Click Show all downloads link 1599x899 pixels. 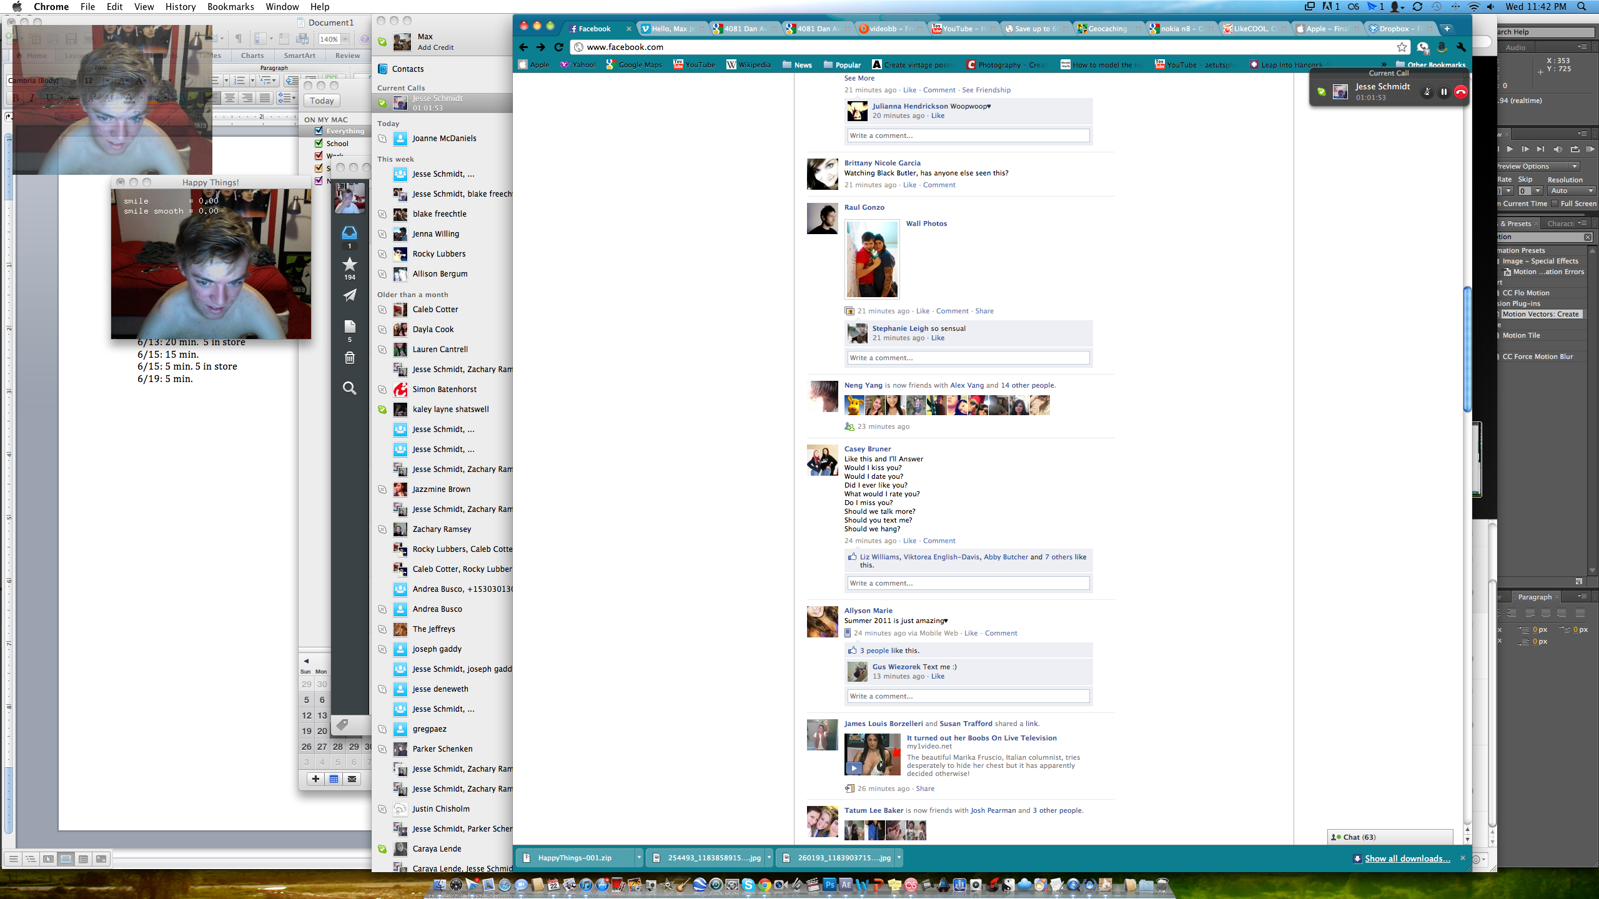pos(1407,858)
